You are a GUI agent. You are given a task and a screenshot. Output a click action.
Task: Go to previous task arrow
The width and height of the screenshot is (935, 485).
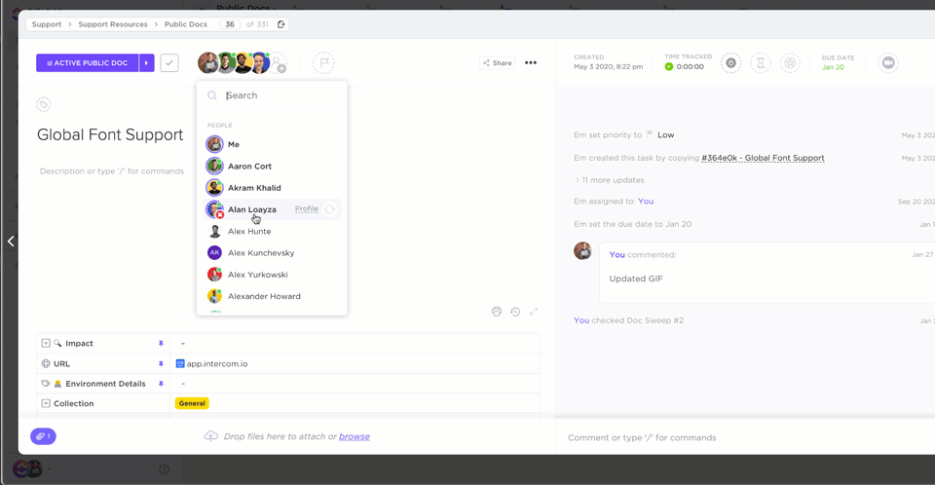click(x=11, y=241)
